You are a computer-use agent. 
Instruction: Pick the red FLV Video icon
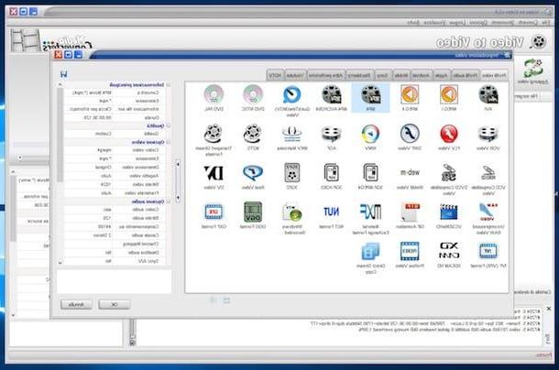449,134
